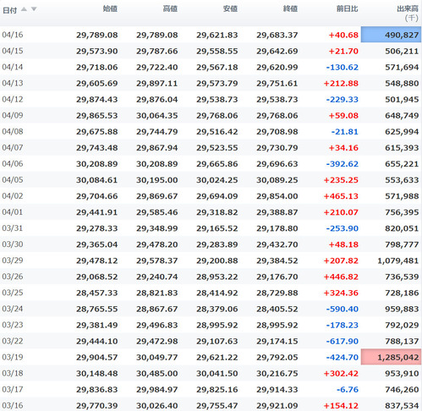The height and width of the screenshot is (411, 422).
Task: Click change value -392.62
Action: [x=342, y=164]
